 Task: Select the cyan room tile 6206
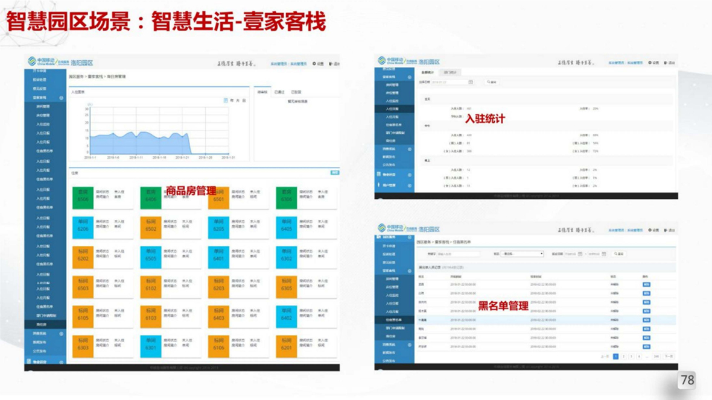click(83, 228)
